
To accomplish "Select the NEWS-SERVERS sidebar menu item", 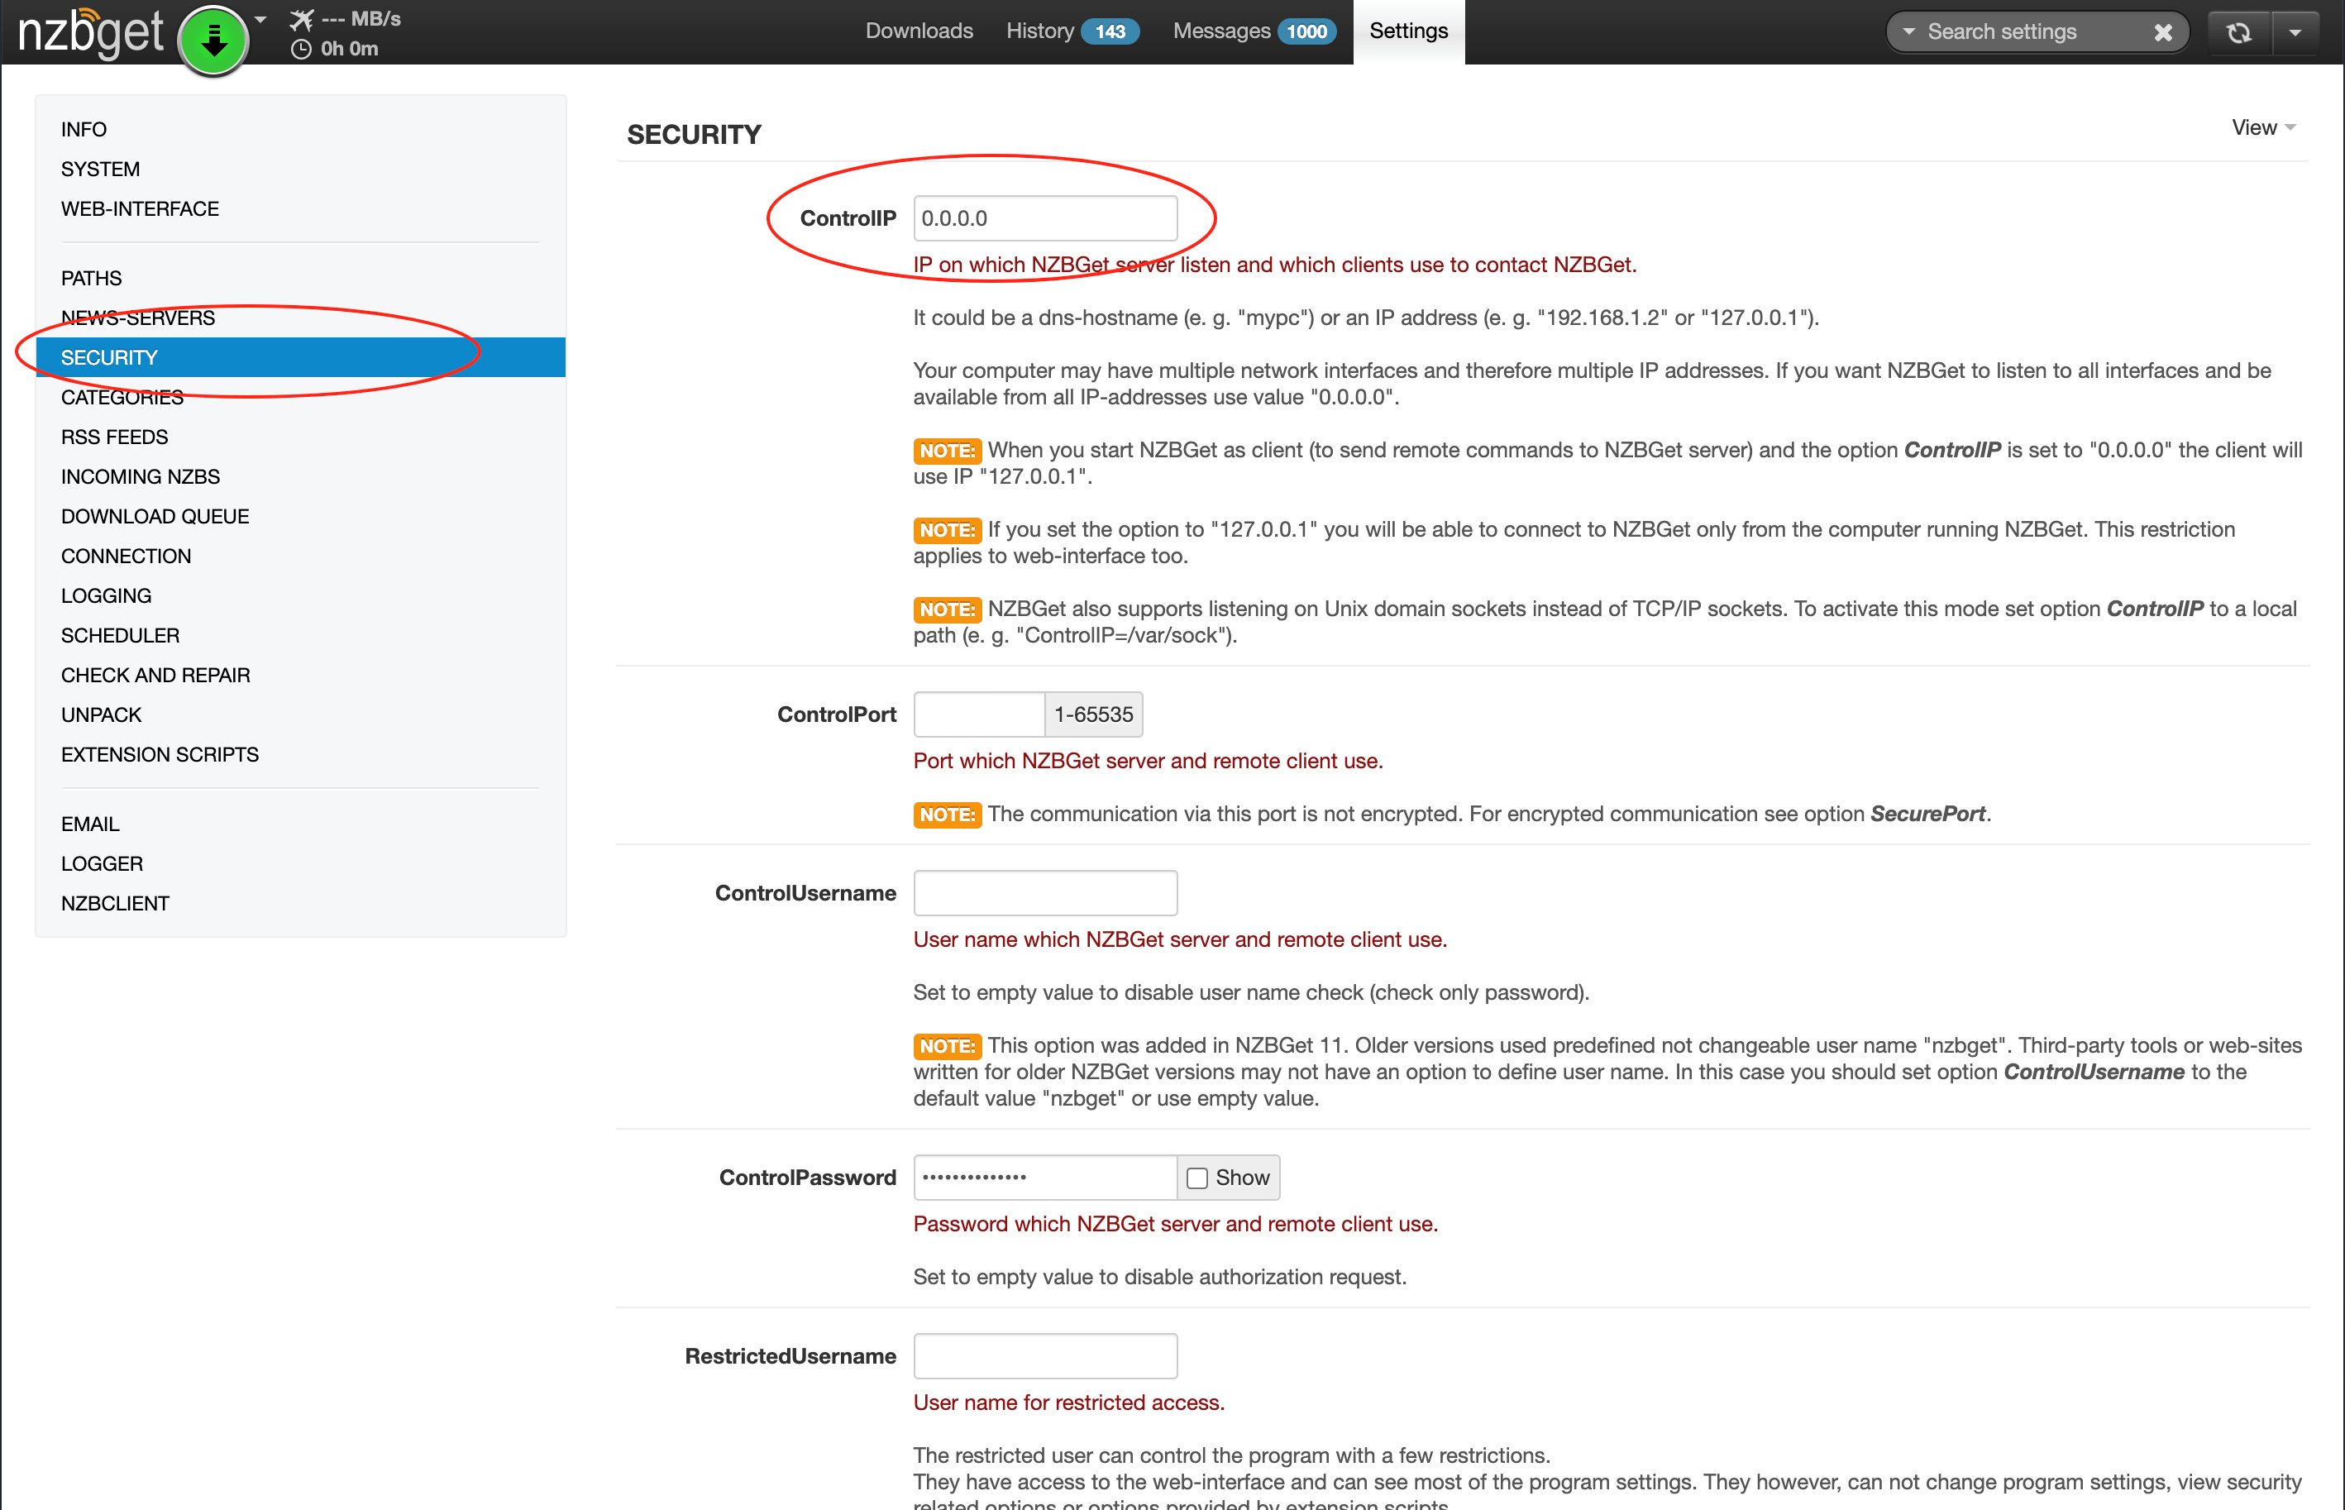I will (x=138, y=317).
